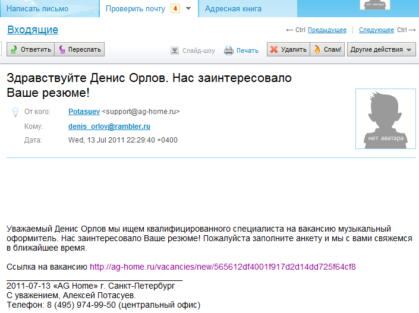
Task: Click the phone number 8 (495) 974-99-50
Action: (81, 305)
